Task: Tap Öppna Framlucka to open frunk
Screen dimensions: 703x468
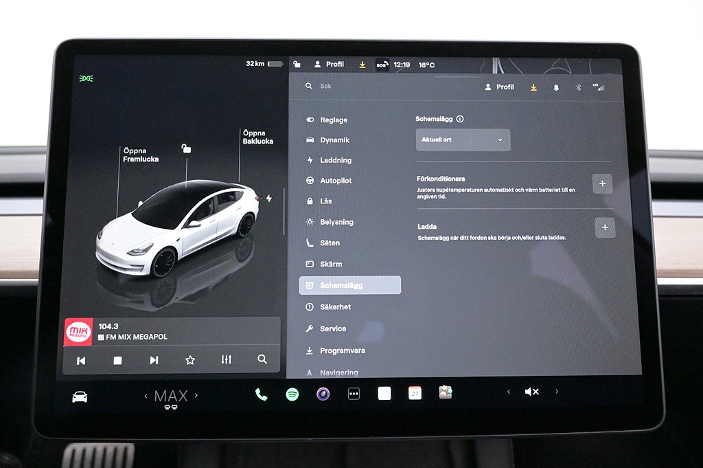Action: (141, 155)
